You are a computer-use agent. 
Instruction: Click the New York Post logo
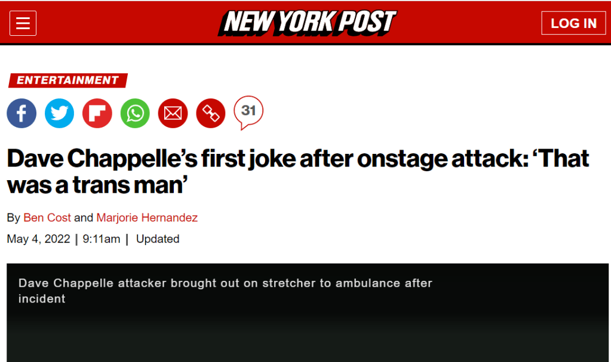307,23
